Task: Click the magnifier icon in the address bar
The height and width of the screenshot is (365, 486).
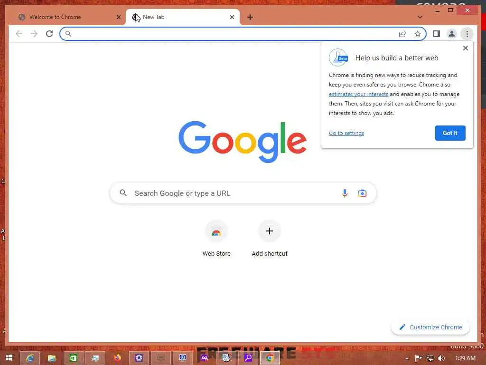Action: click(68, 34)
